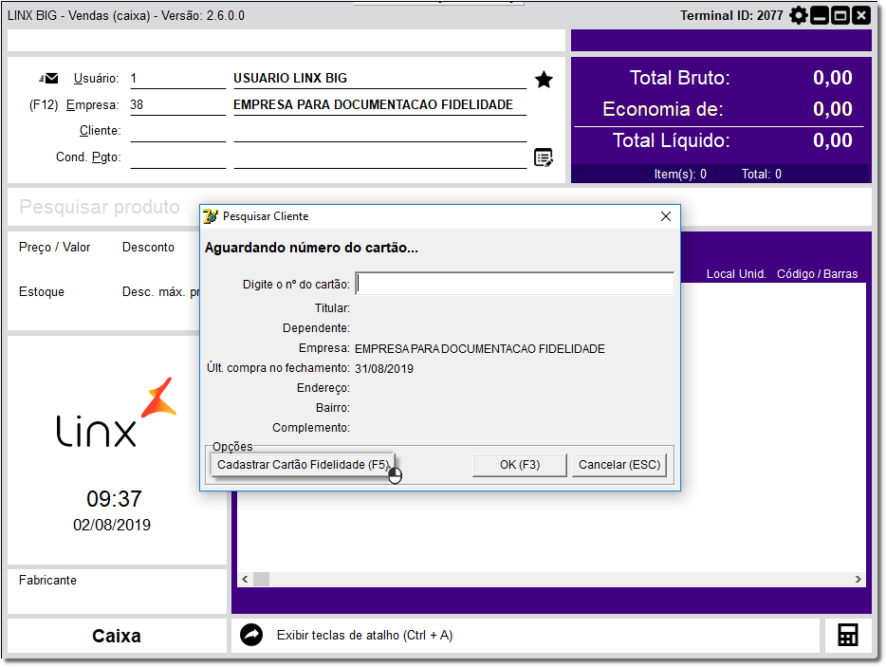Click the Item(s): 0 counter

(x=680, y=174)
